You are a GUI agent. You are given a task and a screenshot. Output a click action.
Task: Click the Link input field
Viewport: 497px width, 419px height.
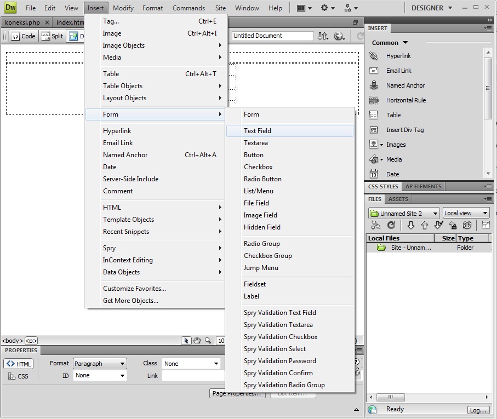(193, 376)
